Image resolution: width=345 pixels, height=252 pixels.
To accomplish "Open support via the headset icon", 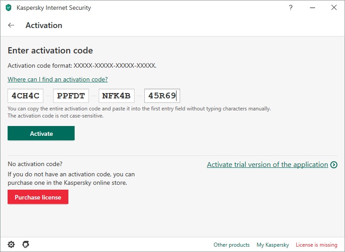I will pos(26,244).
